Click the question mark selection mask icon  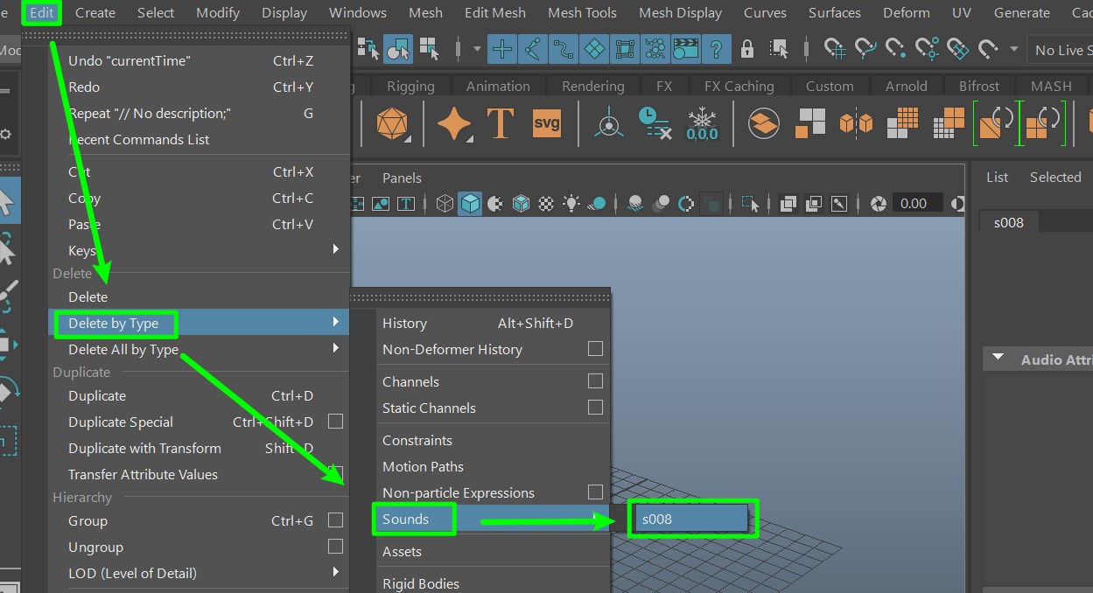click(716, 49)
